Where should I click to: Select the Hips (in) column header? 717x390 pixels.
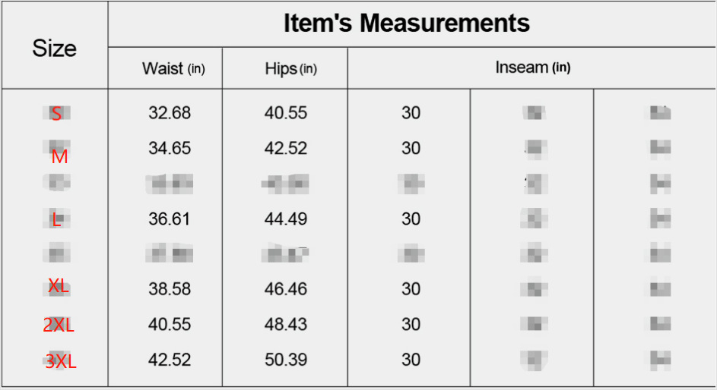(x=290, y=68)
